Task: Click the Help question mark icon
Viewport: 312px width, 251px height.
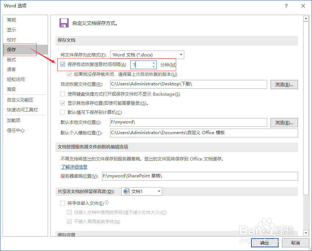Action: click(x=286, y=6)
